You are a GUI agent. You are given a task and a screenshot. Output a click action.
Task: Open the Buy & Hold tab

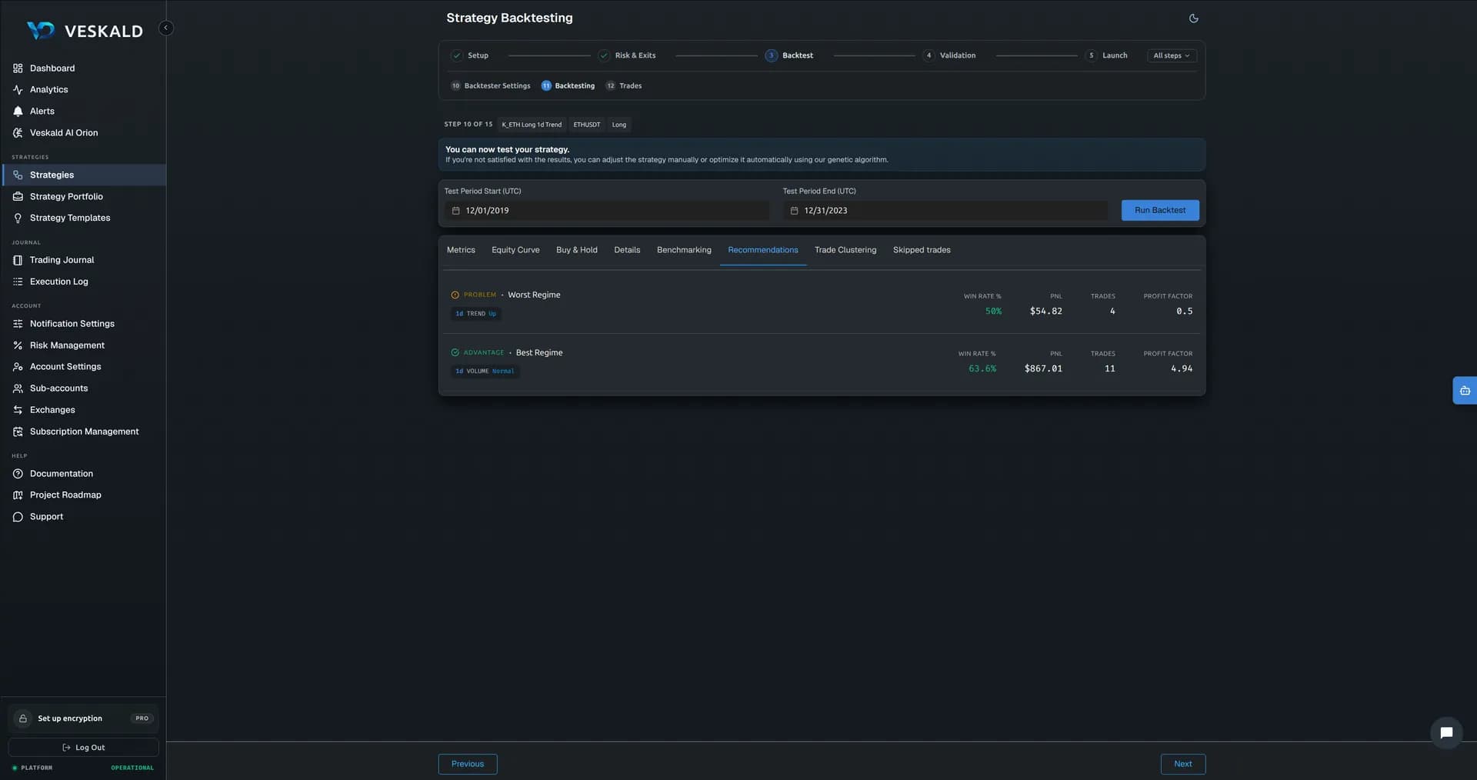pos(576,250)
